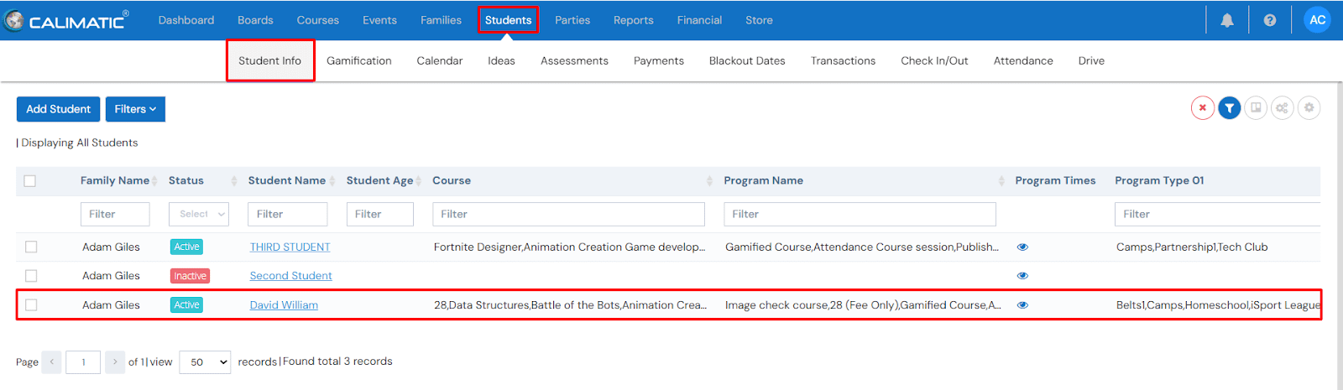The height and width of the screenshot is (390, 1343).
Task: Check the select-all header checkbox
Action: [x=30, y=181]
